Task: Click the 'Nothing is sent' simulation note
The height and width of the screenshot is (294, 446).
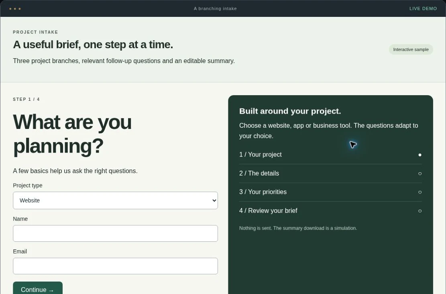Action: 298,228
